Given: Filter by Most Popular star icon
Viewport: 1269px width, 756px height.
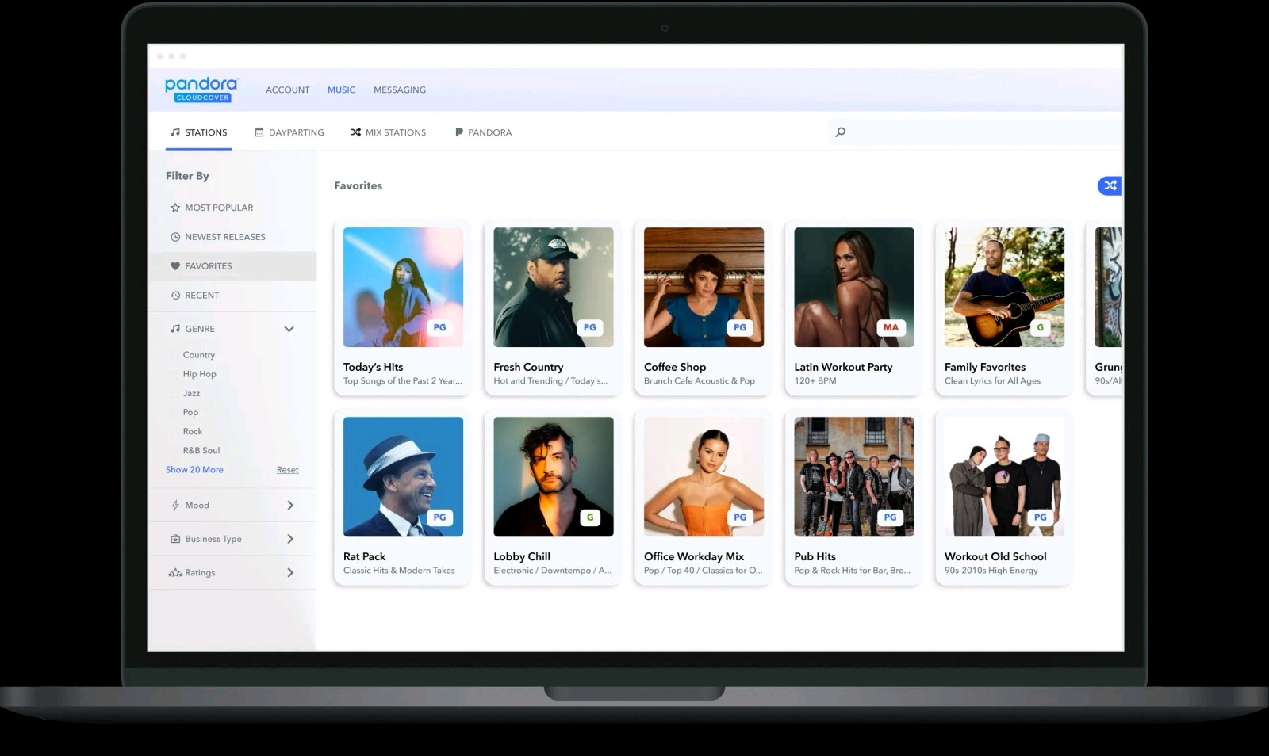Looking at the screenshot, I should (175, 208).
